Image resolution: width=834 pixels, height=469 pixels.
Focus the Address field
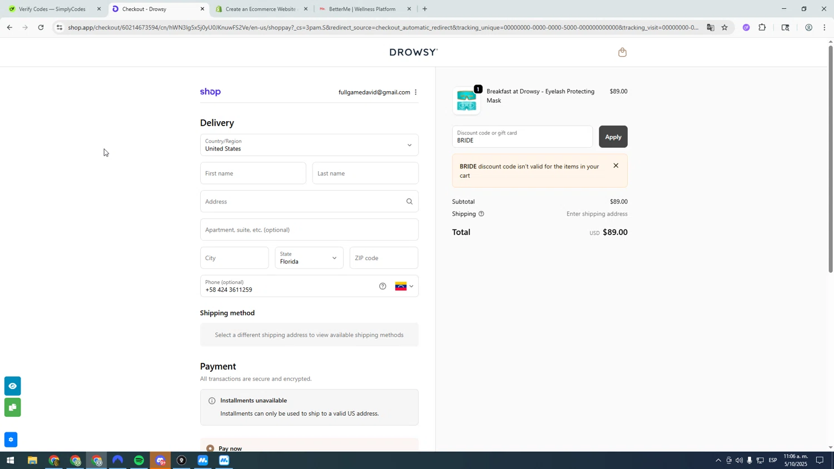point(309,202)
